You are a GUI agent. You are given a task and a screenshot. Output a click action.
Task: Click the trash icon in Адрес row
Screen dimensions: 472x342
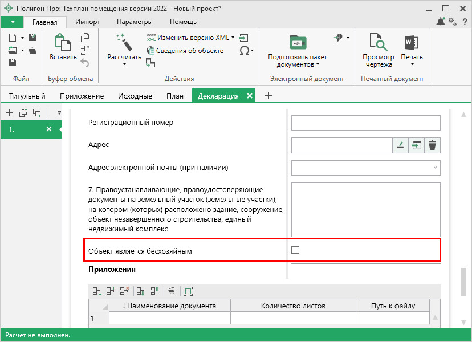point(433,145)
